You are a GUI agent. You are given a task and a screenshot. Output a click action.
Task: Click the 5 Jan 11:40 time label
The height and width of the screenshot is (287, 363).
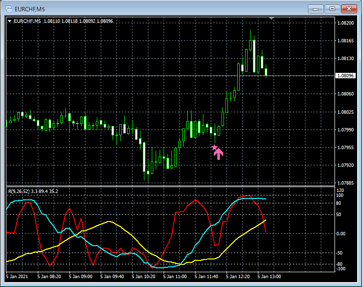207,277
